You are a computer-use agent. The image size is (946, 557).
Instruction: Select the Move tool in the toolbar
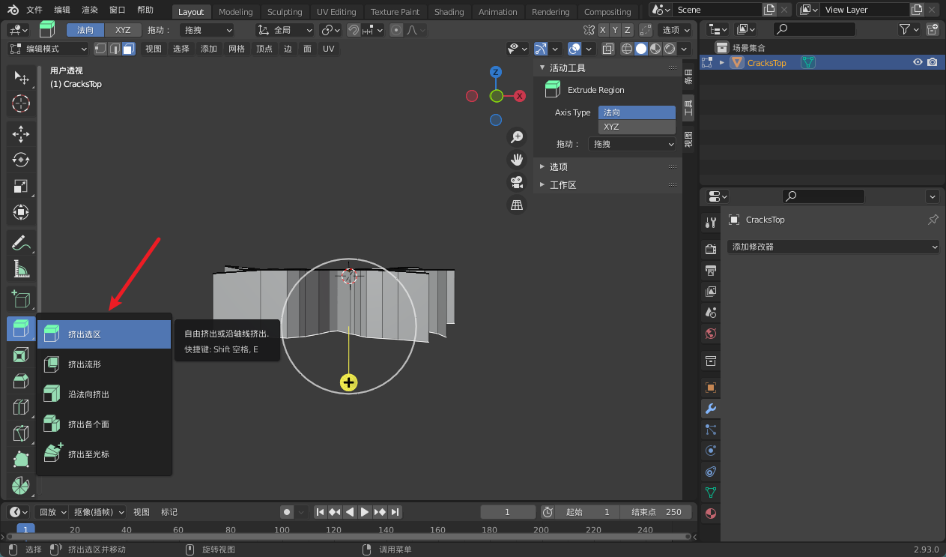click(x=21, y=134)
